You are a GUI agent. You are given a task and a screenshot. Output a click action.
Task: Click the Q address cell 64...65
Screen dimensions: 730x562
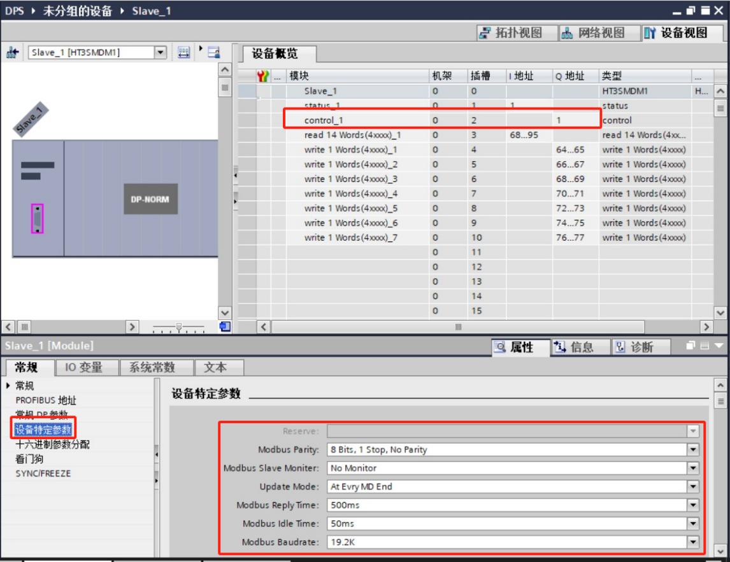pos(575,150)
